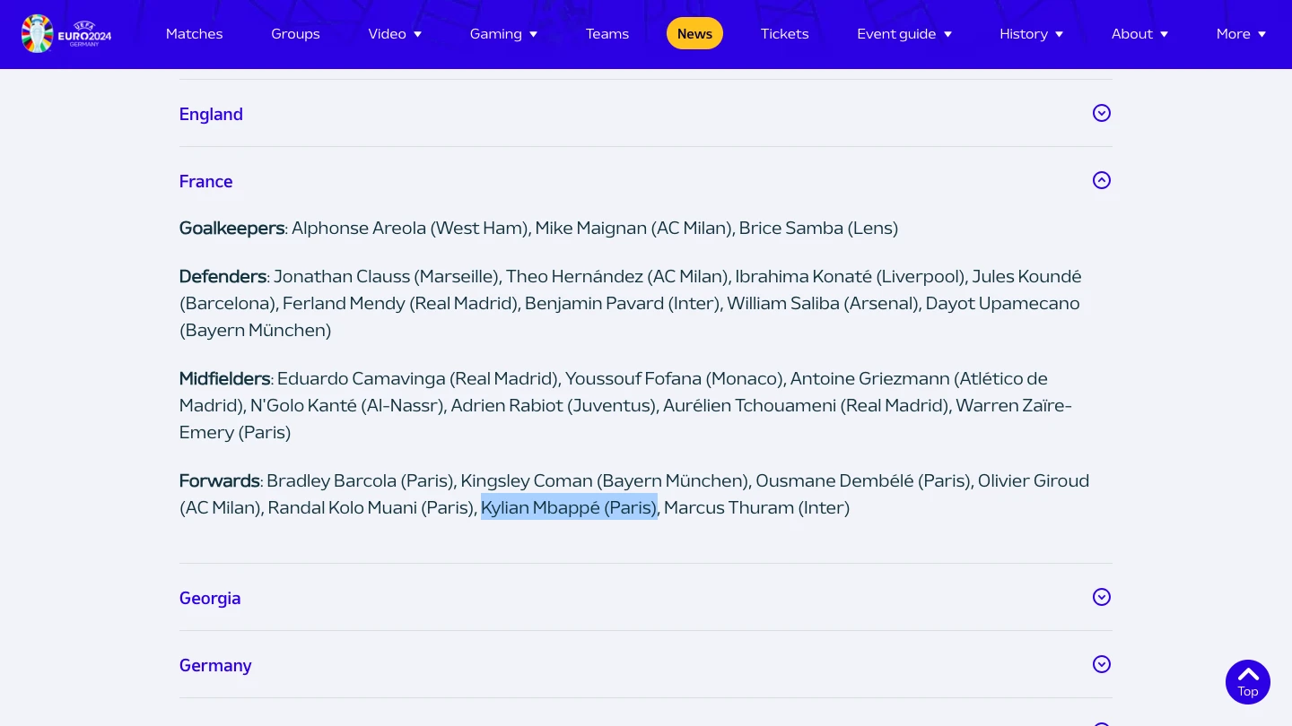
Task: Click the England section heading
Action: (x=211, y=114)
